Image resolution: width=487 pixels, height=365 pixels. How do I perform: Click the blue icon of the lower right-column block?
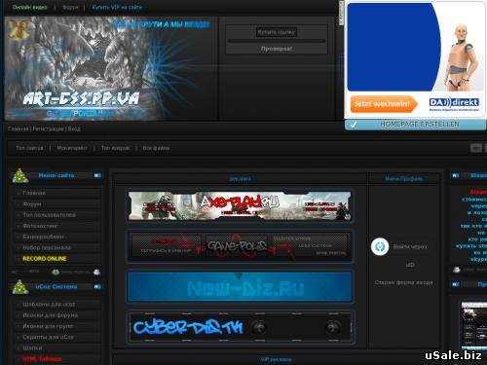pos(456,284)
